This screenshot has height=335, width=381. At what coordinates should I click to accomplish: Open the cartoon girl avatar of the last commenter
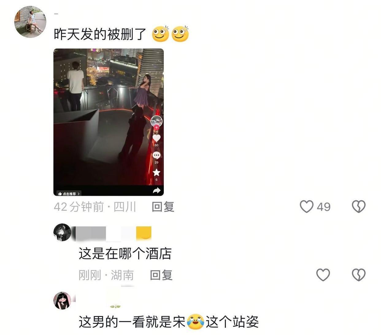click(62, 301)
